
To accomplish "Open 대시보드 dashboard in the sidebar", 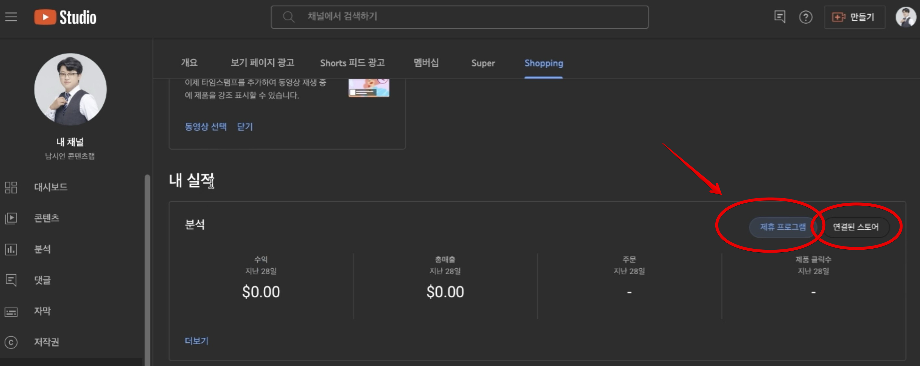I will [x=50, y=187].
